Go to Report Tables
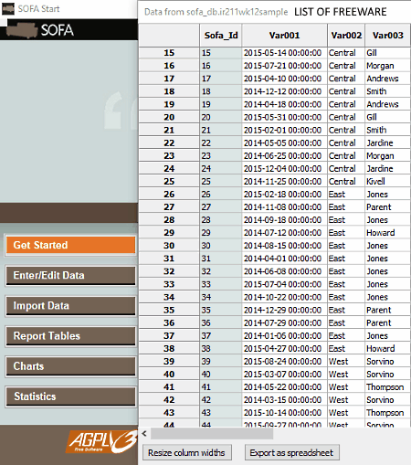Screen dimensions: 411x465 coord(70,336)
